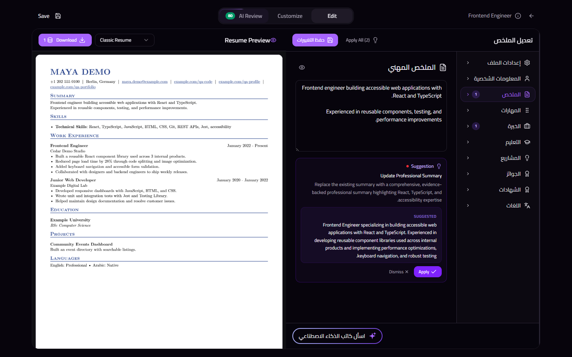Open the info icon beside Frontend Engineer
This screenshot has width=572, height=357.
[x=518, y=16]
